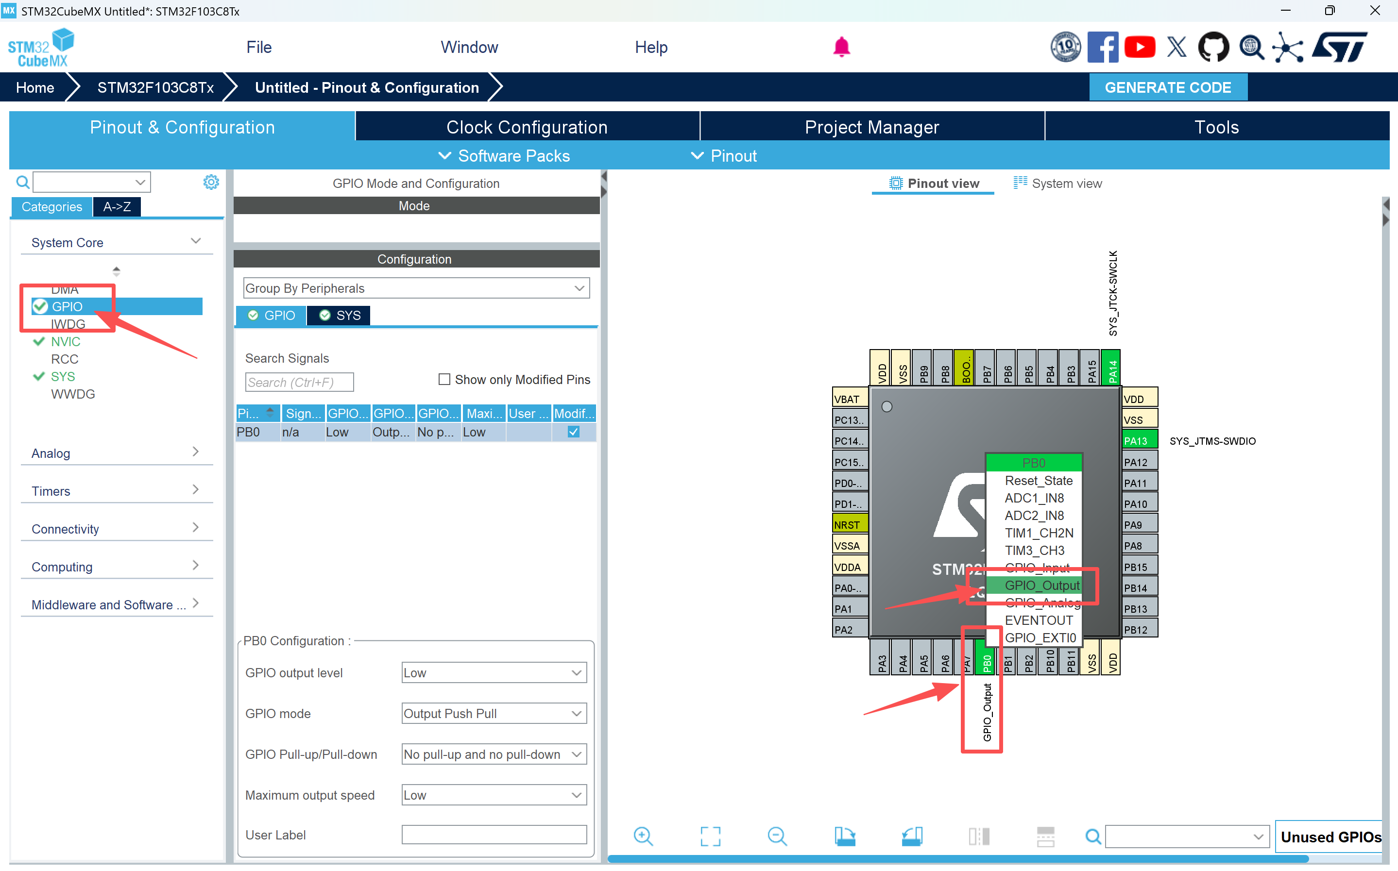
Task: Expand the System Core category
Action: tap(117, 243)
